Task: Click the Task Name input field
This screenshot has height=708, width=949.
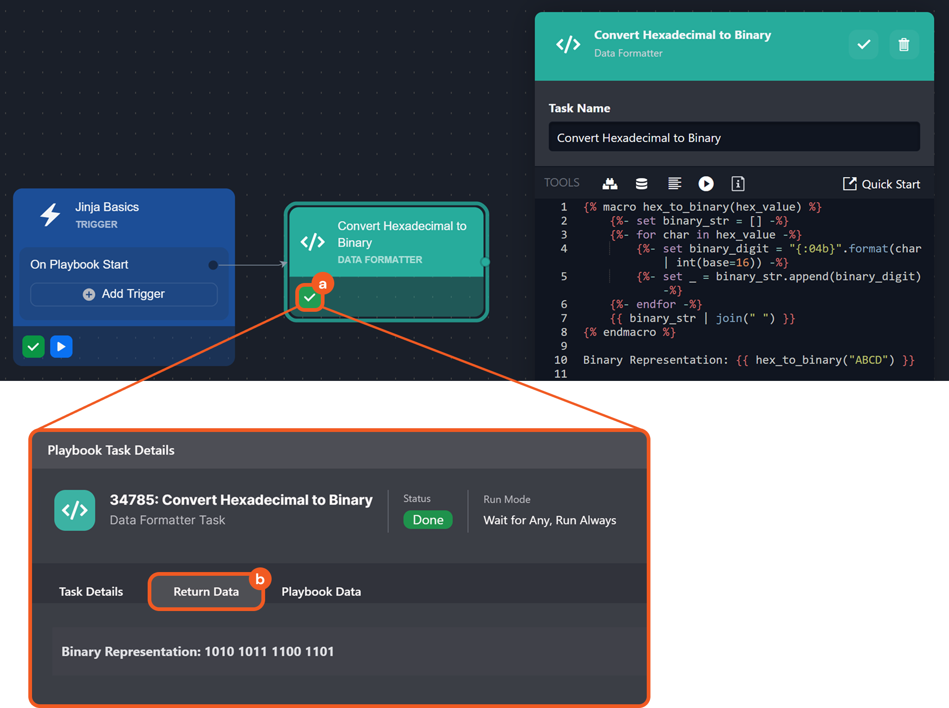Action: pos(734,137)
